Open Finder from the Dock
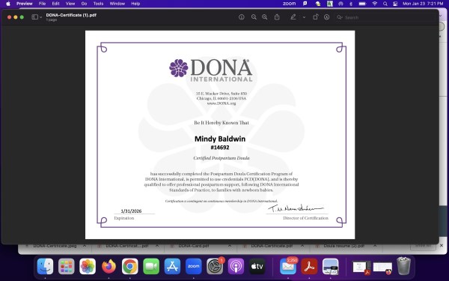The width and height of the screenshot is (449, 281). click(x=45, y=266)
